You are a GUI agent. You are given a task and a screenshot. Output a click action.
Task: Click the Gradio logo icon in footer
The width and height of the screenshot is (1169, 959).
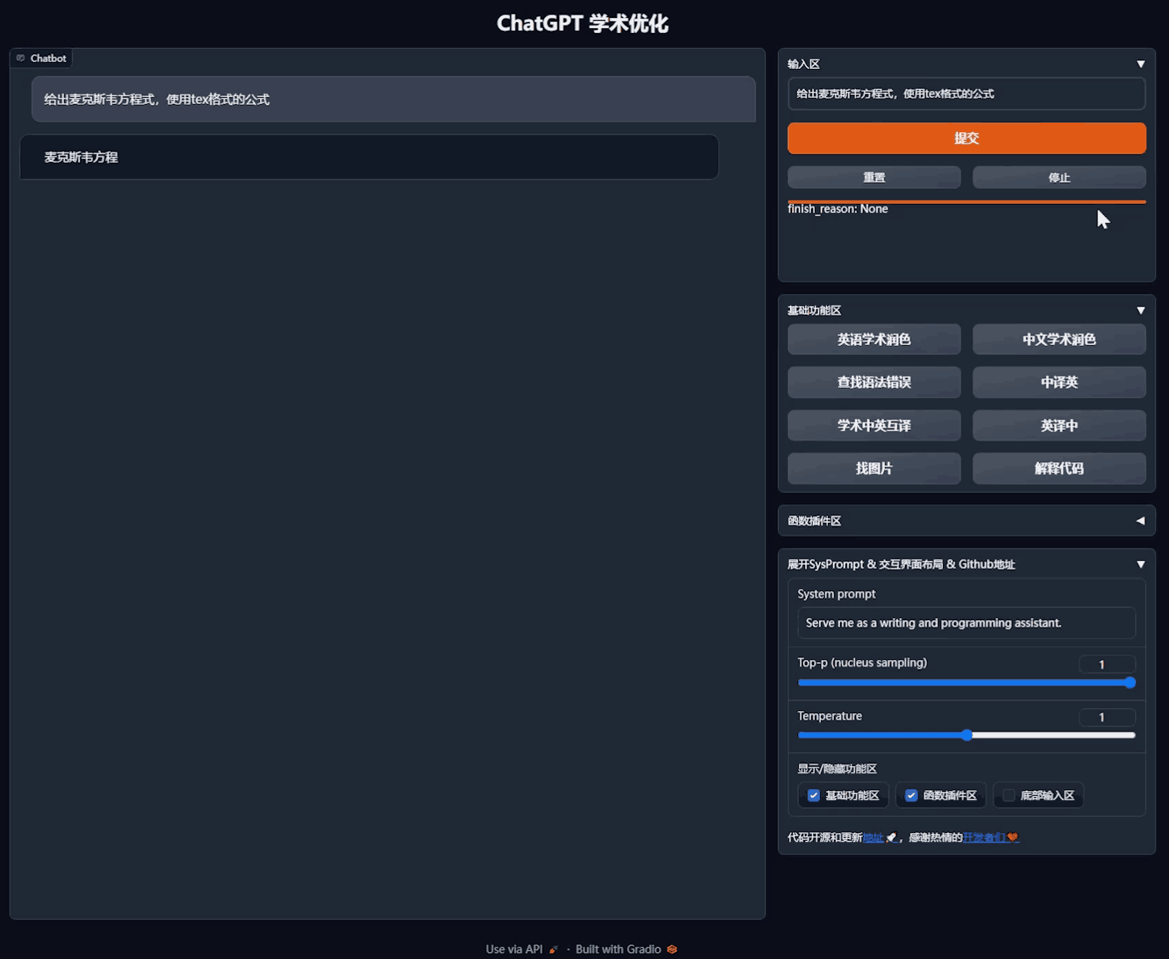pyautogui.click(x=672, y=949)
